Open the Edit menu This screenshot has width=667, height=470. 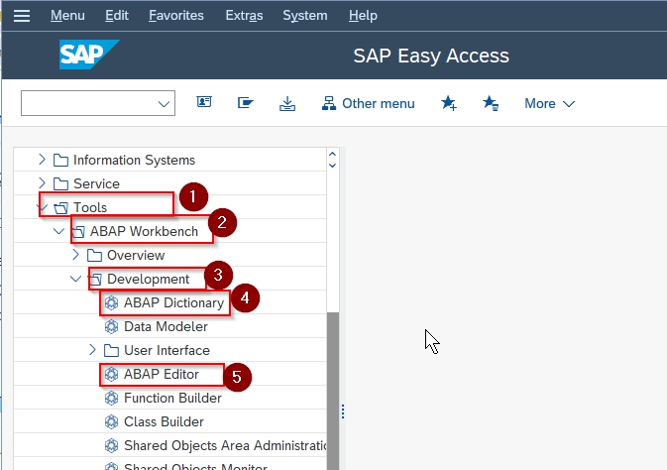tap(117, 16)
